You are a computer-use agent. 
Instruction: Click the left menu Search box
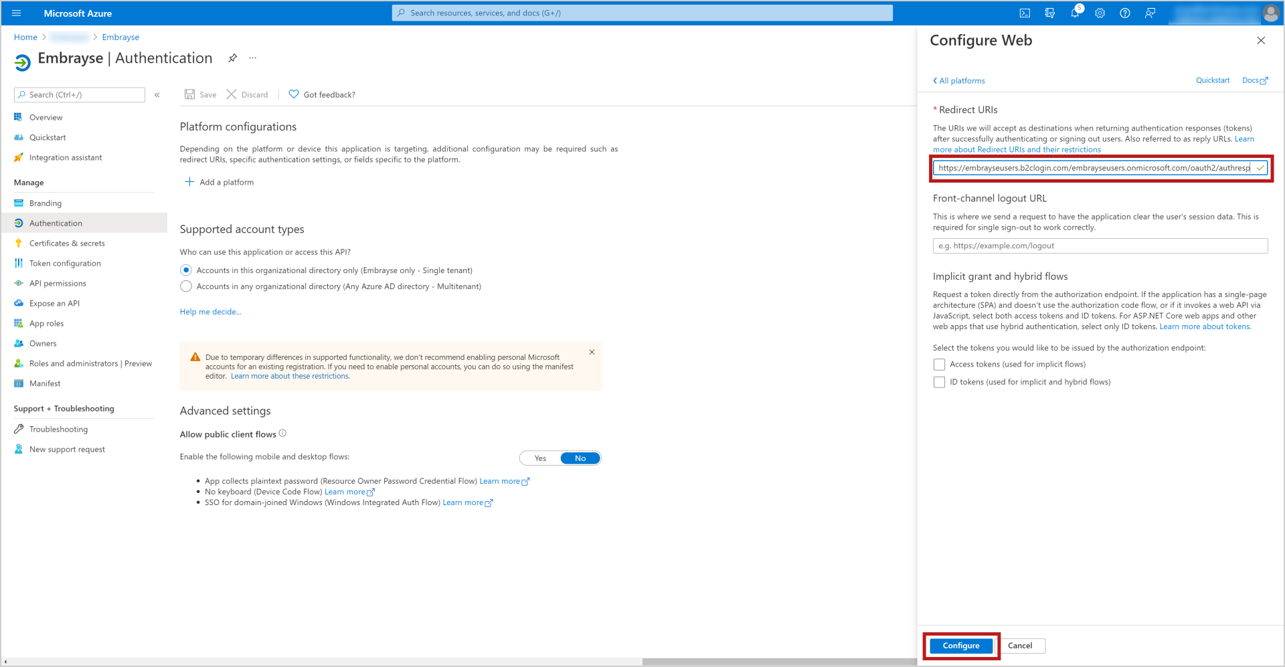pyautogui.click(x=80, y=95)
